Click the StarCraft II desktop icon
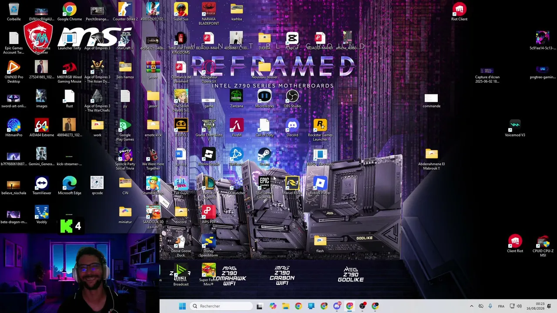557x313 pixels. tap(125, 41)
